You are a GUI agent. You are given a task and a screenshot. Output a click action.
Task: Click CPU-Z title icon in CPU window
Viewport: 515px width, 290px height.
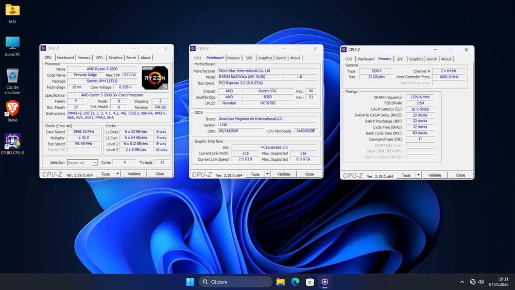tap(43, 48)
